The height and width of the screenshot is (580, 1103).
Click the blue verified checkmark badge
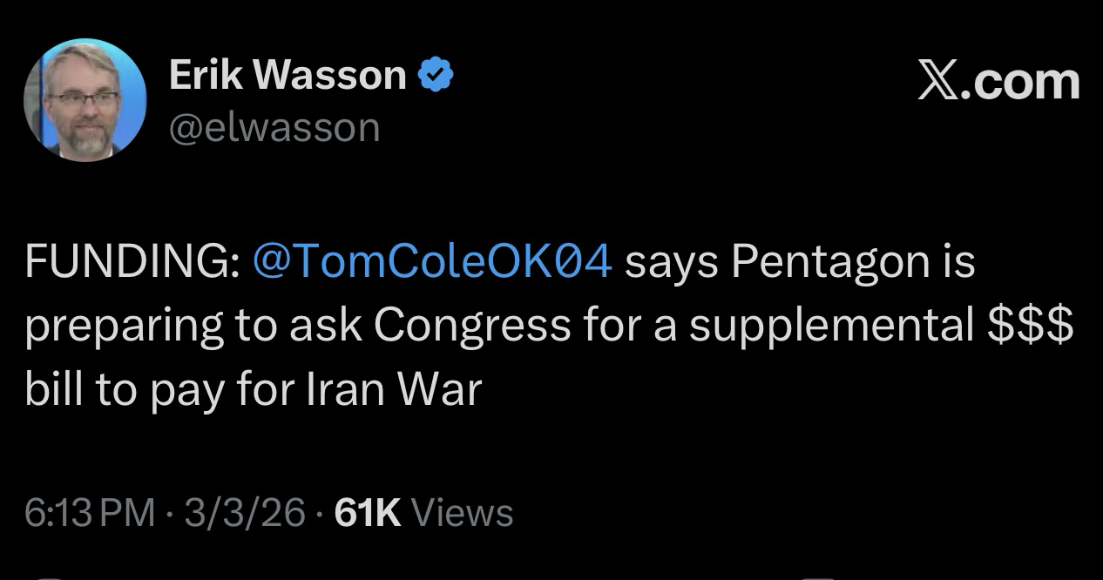point(436,78)
